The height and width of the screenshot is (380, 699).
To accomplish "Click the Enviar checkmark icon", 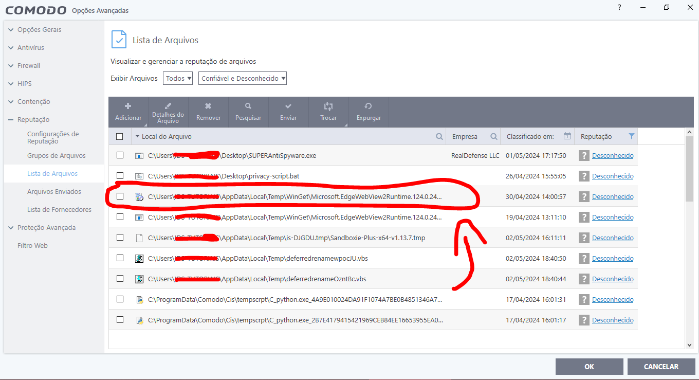I will point(288,106).
